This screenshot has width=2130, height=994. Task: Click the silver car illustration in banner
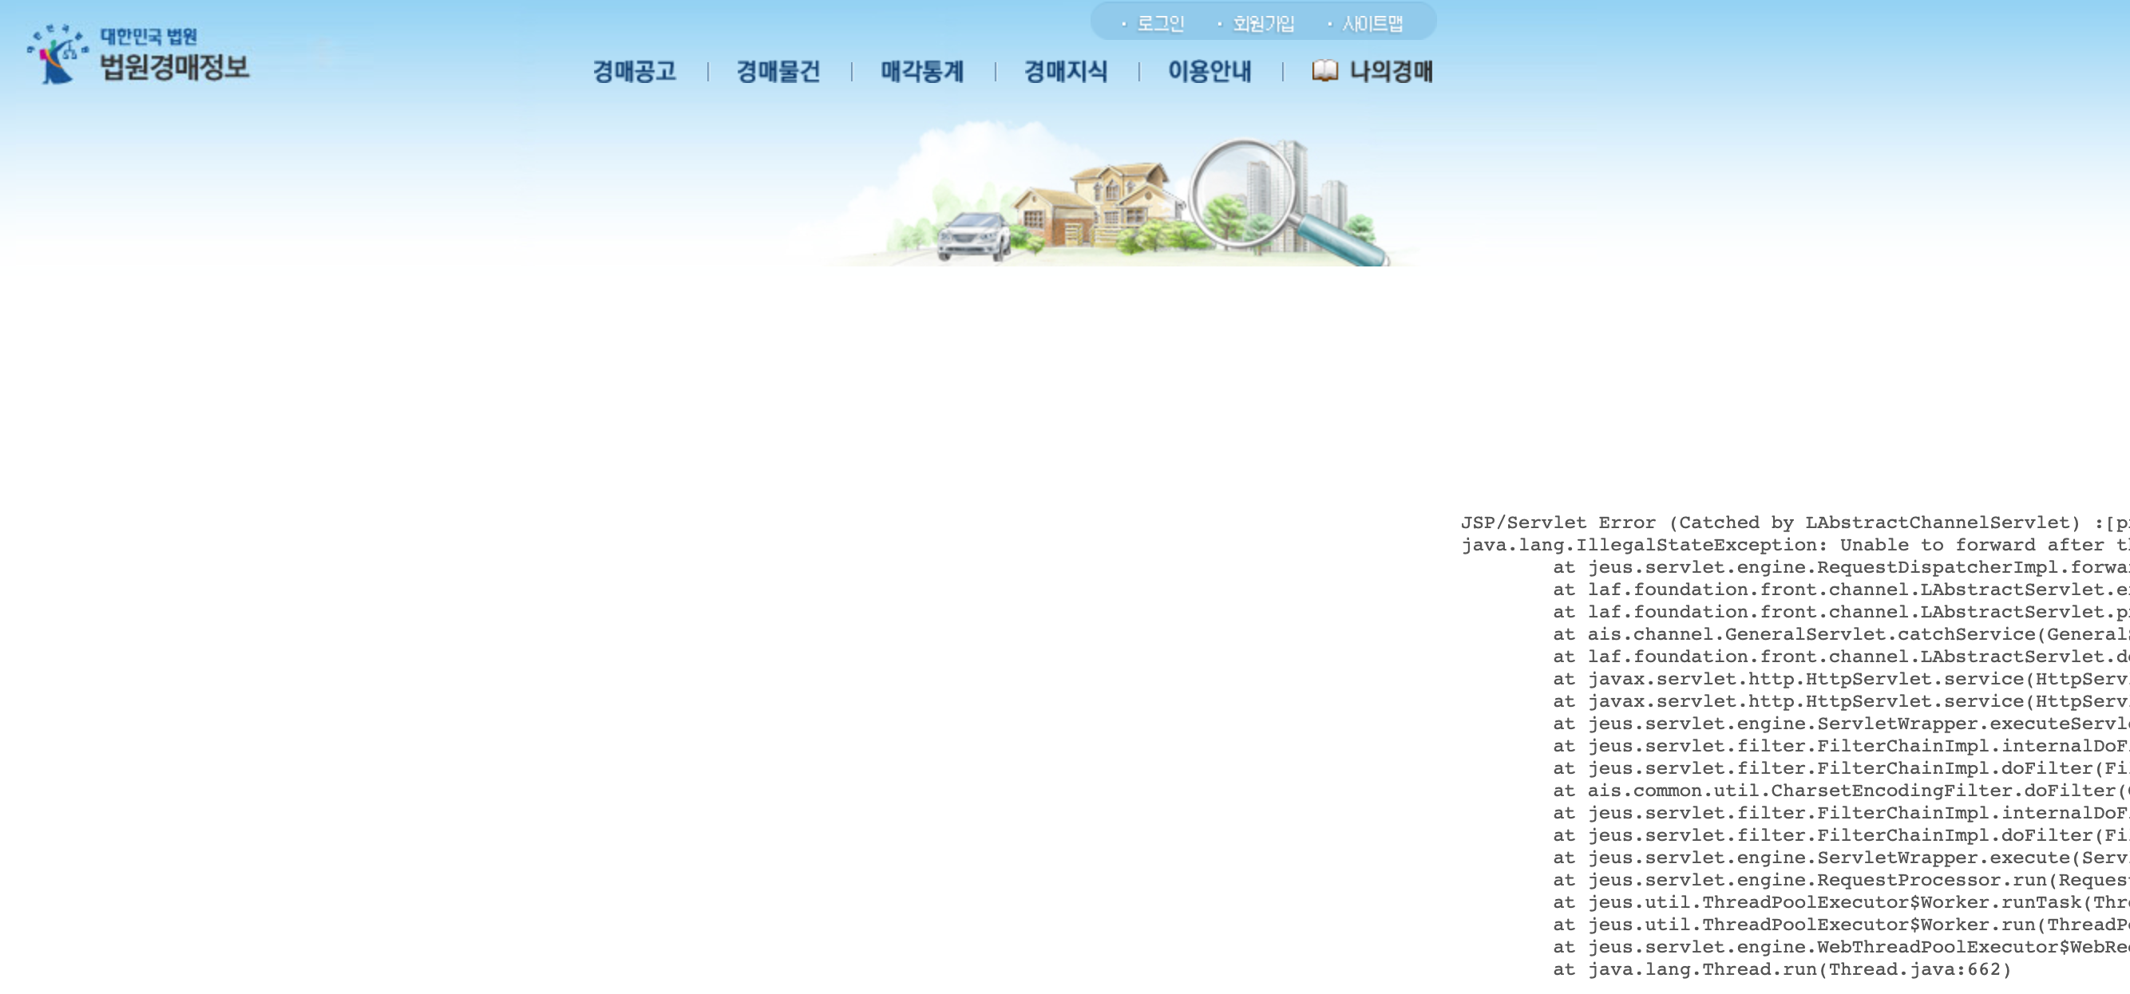(974, 235)
